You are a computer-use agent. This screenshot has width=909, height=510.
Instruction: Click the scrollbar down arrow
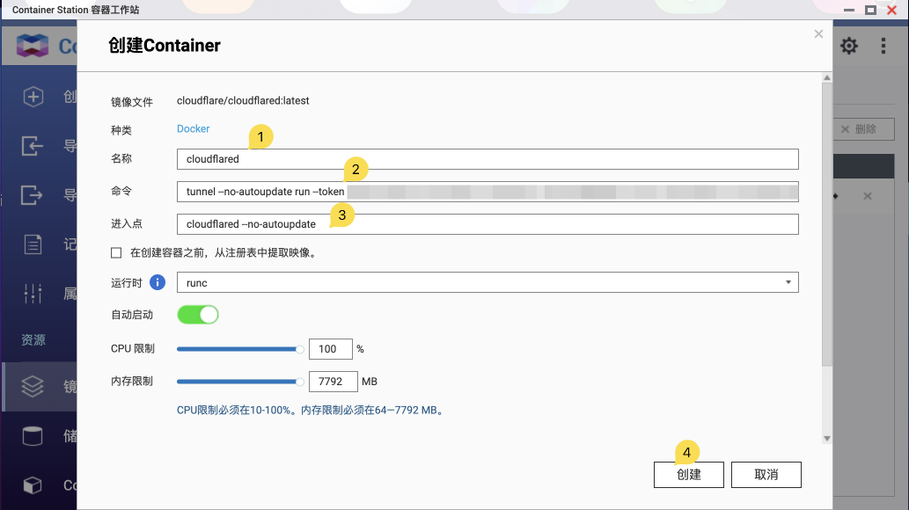[827, 439]
